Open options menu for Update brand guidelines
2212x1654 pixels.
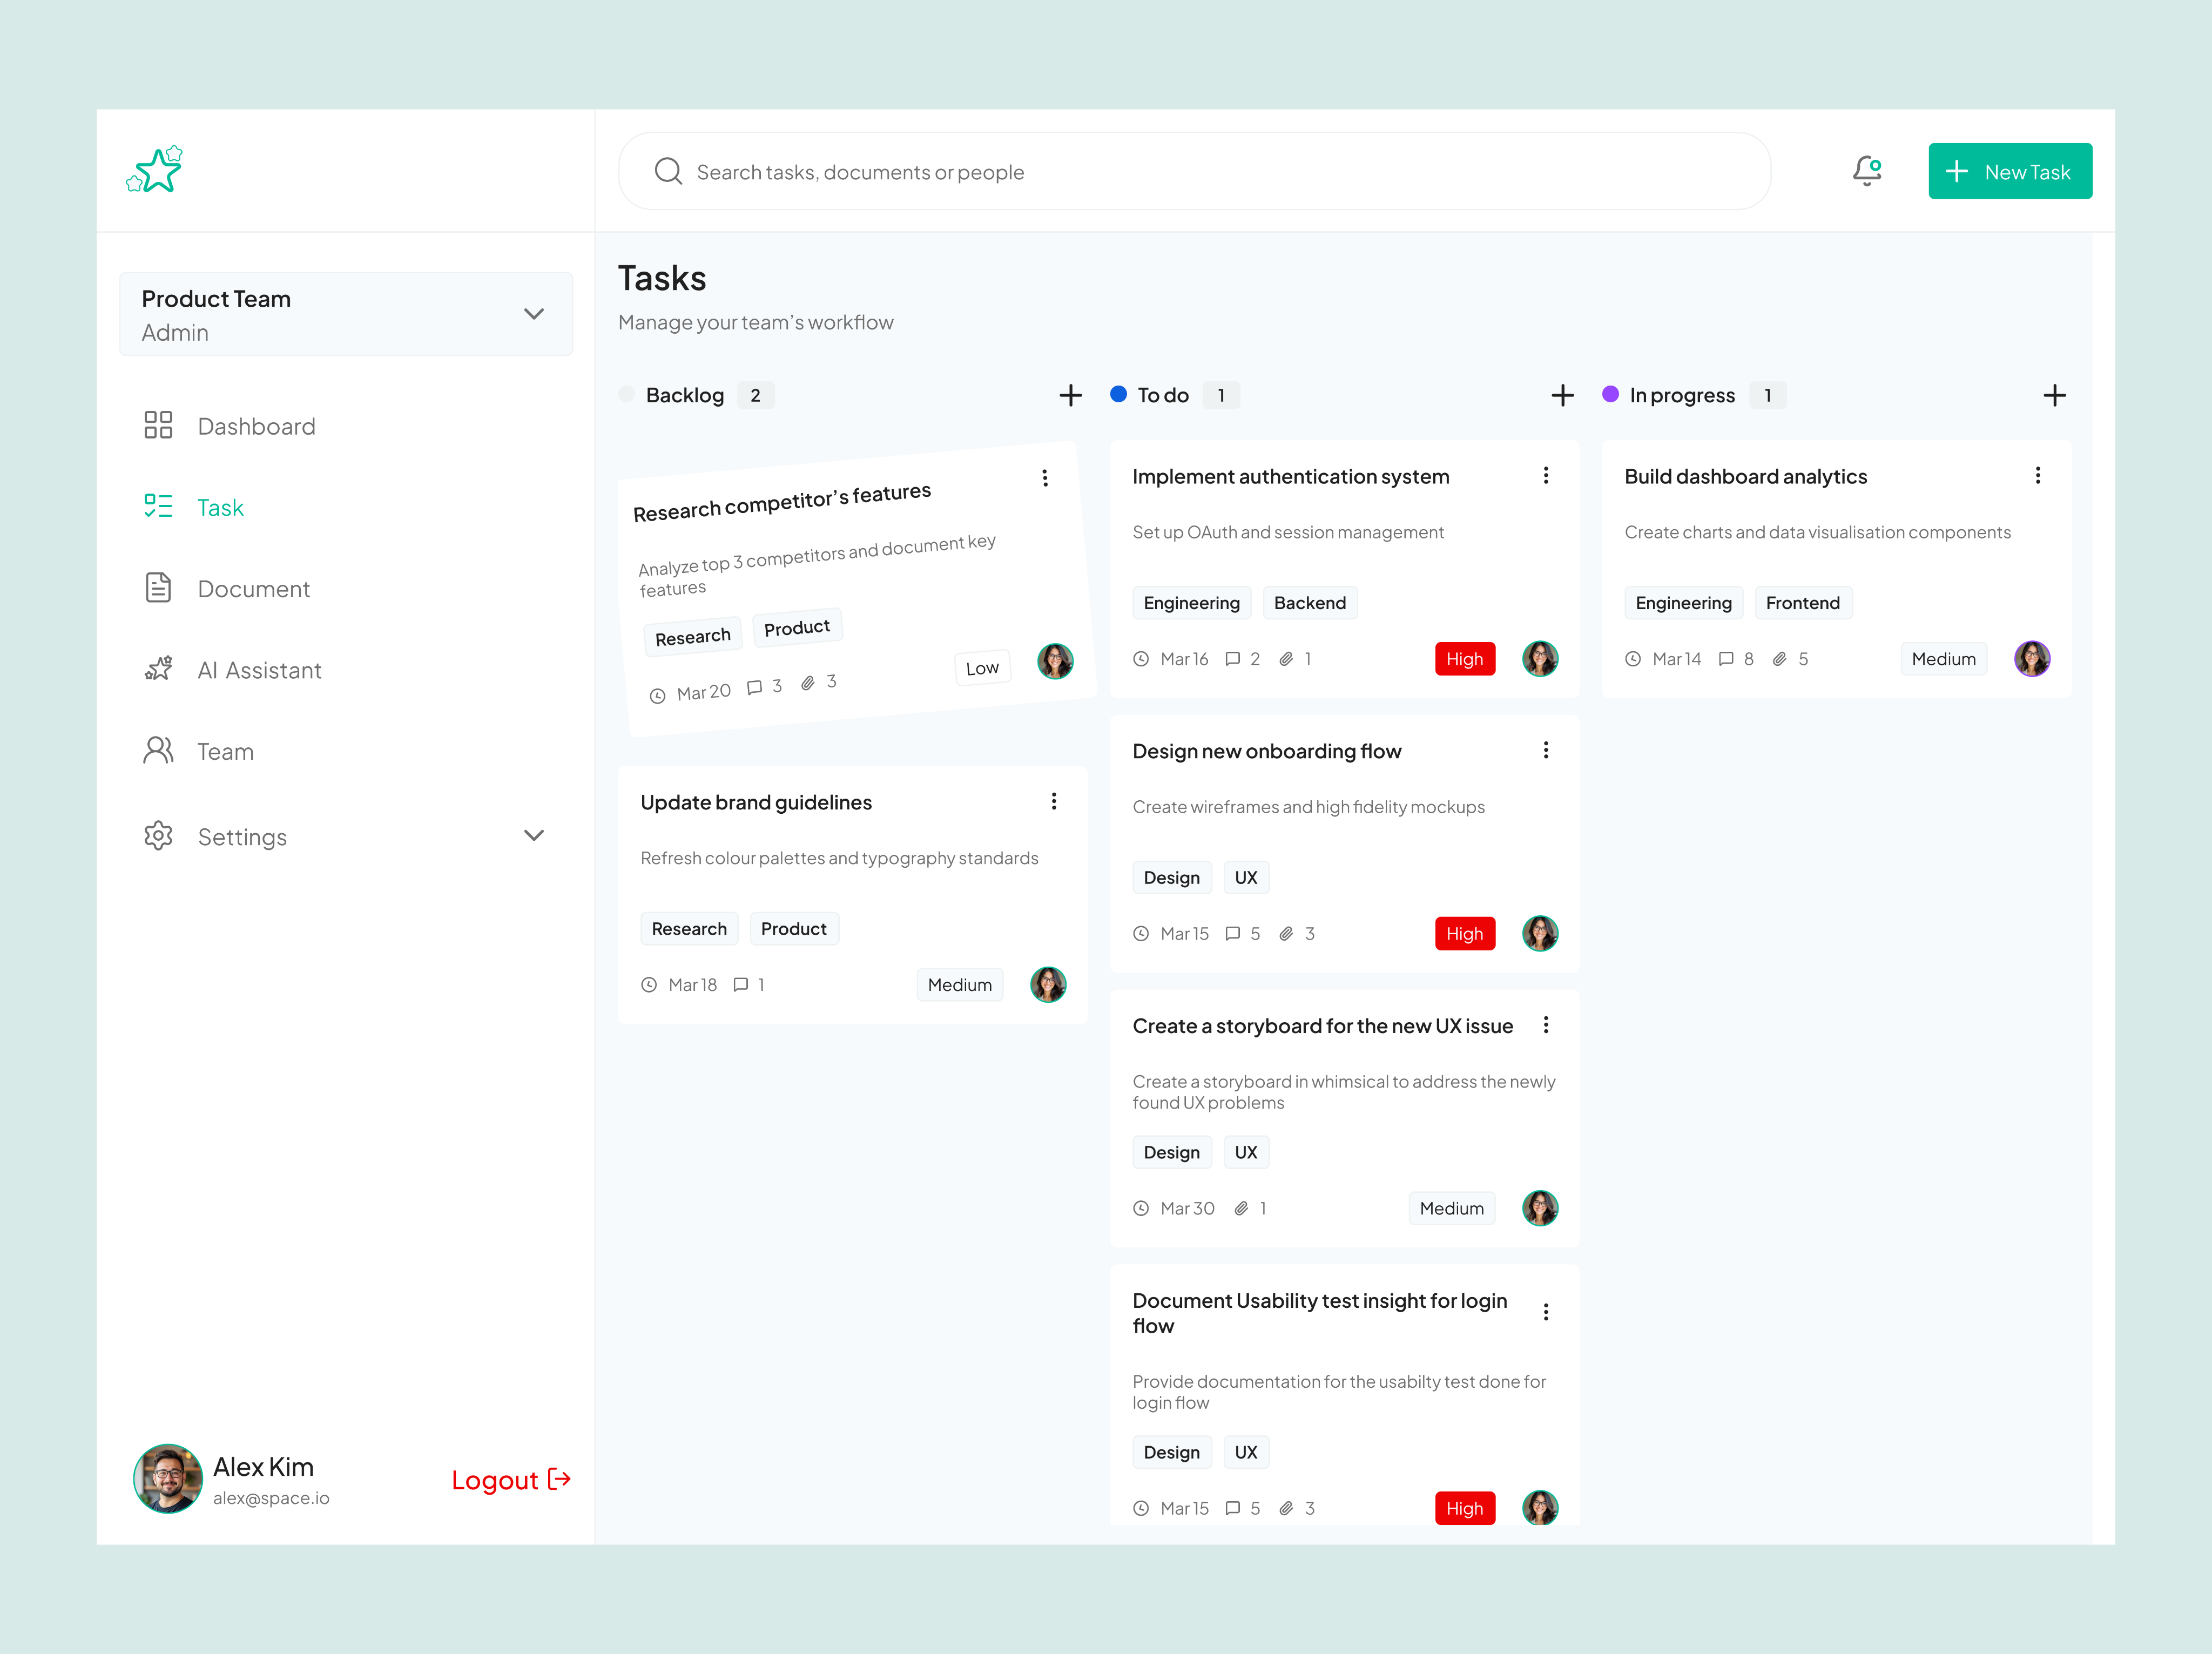pos(1053,801)
